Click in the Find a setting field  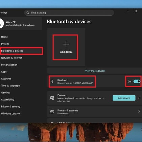pos(69,13)
